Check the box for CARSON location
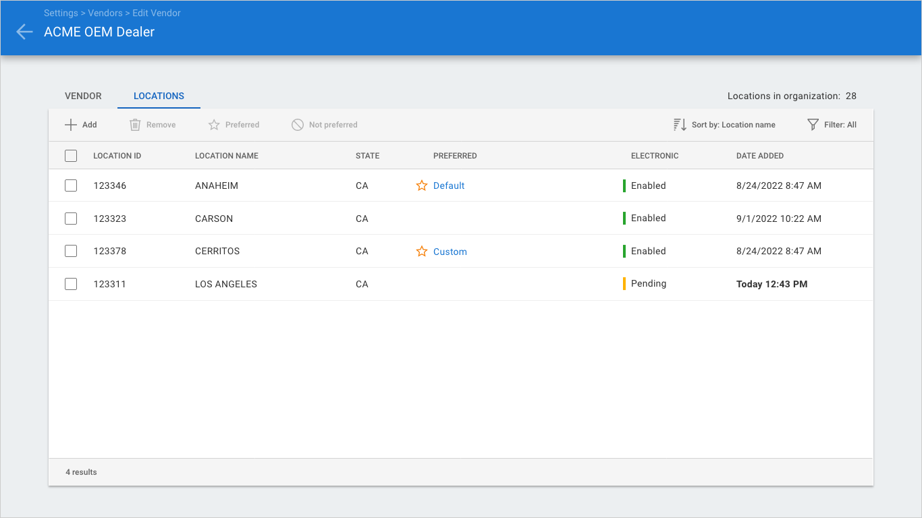 [x=71, y=219]
